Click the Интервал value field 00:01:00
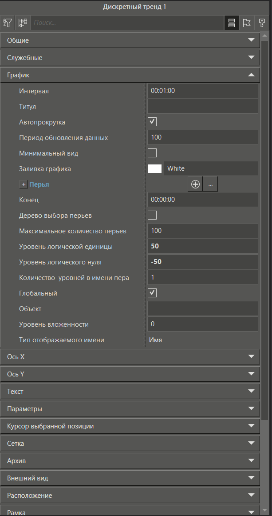The image size is (272, 516). [202, 91]
